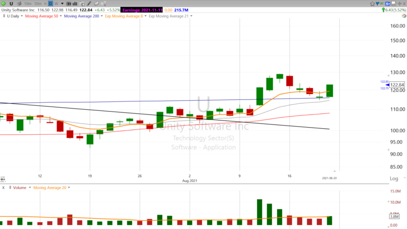Select the Weekly (W) timeframe
407x229 pixels.
point(56,4)
